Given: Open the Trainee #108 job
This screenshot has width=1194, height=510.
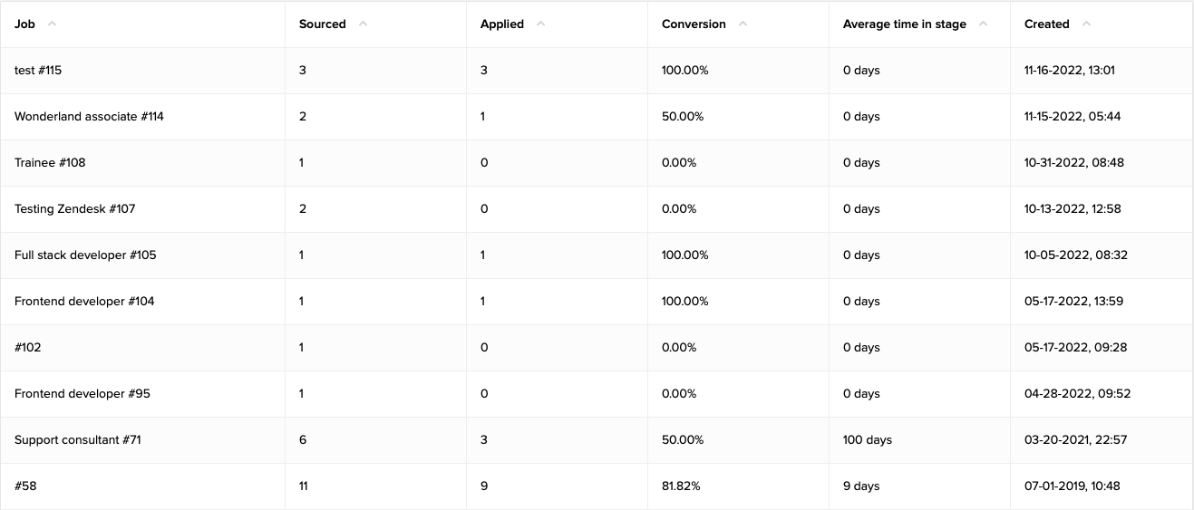Looking at the screenshot, I should (x=50, y=163).
